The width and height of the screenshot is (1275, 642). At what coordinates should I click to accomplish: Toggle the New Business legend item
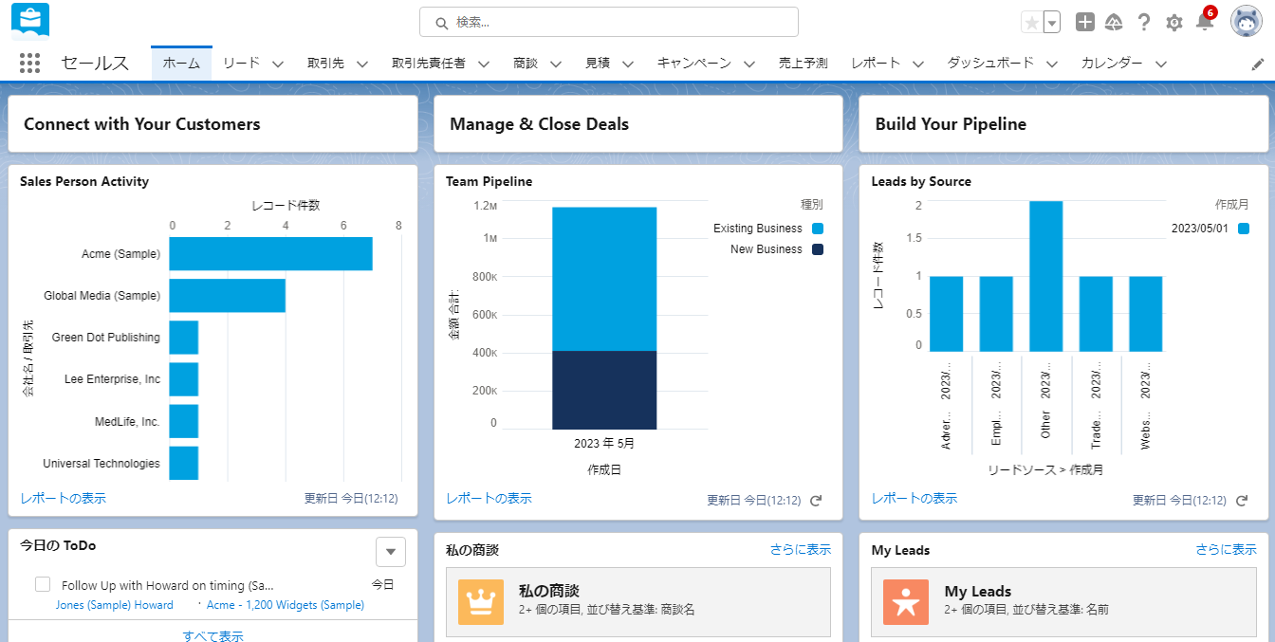click(x=775, y=249)
